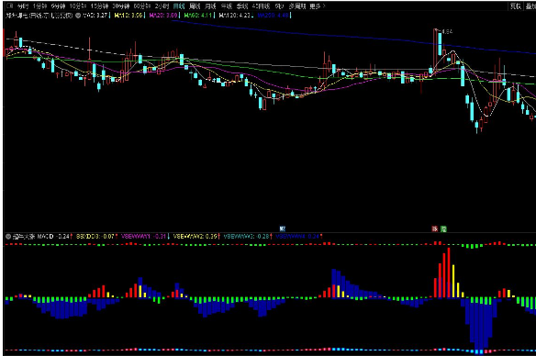Image resolution: width=536 pixels, height=356 pixels.
Task: Select the 日线 daily chart tab
Action: [179, 6]
